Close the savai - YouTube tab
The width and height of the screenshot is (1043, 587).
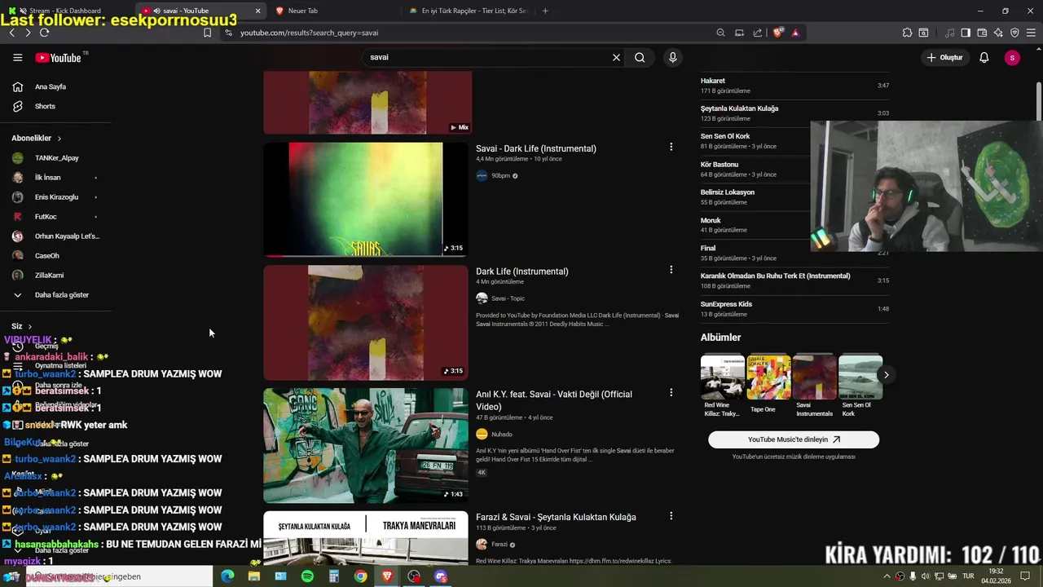(x=258, y=11)
